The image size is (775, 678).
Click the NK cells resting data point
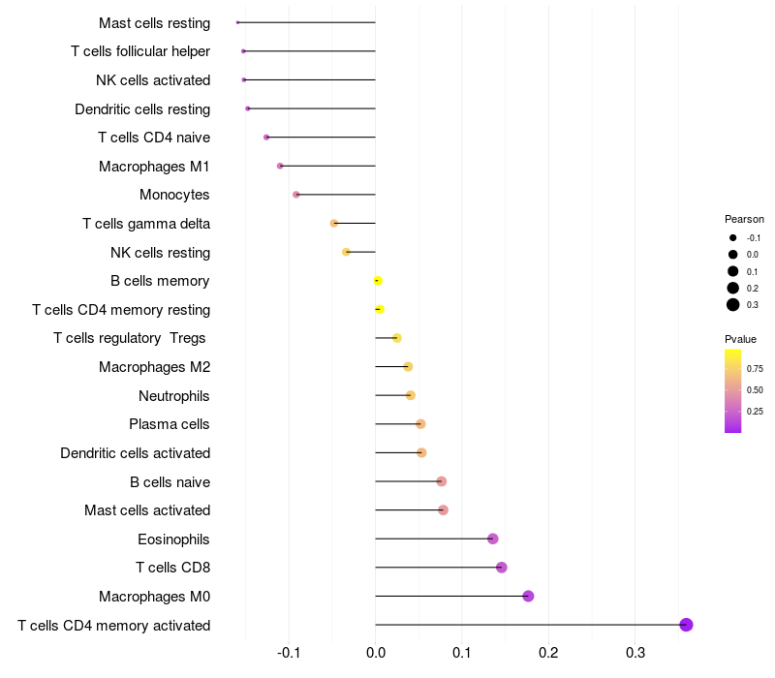pyautogui.click(x=346, y=252)
